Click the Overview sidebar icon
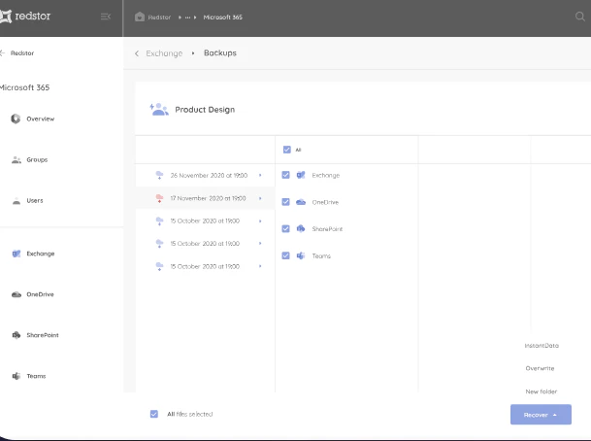 16,119
